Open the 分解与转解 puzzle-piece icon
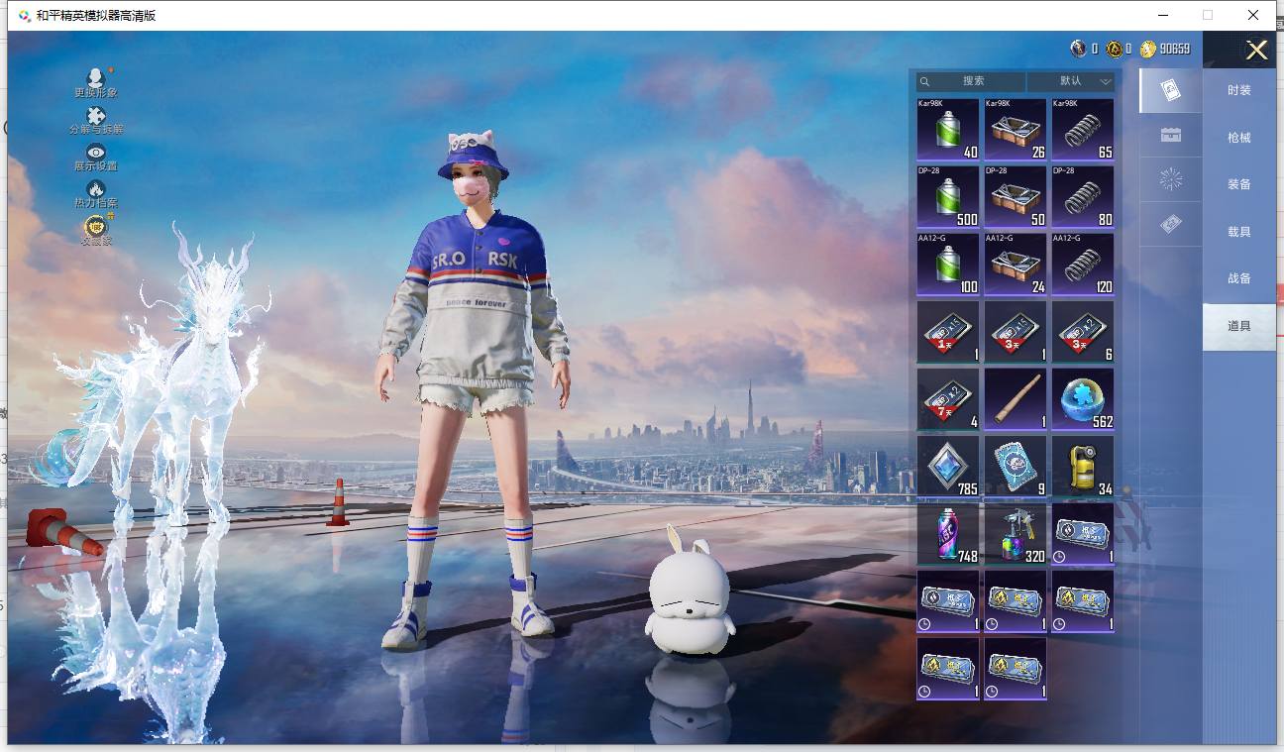This screenshot has width=1284, height=752. 96,116
